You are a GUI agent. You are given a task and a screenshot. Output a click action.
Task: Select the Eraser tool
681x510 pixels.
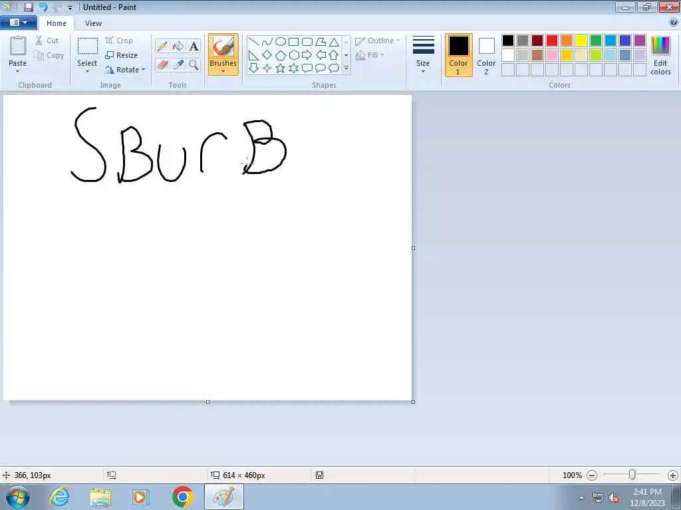click(x=162, y=65)
